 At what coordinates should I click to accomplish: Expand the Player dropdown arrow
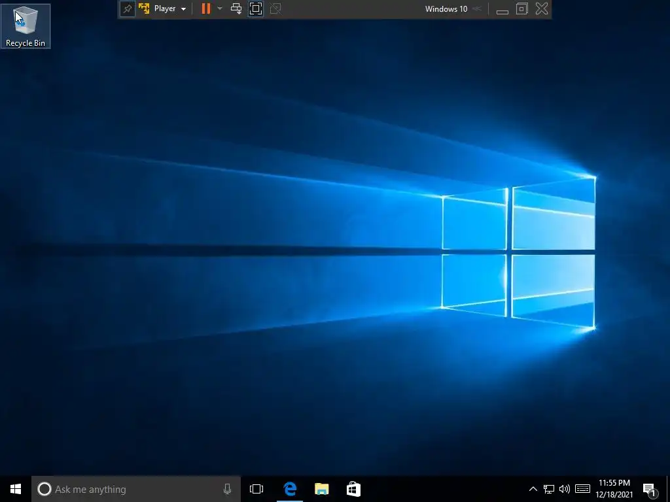(183, 9)
